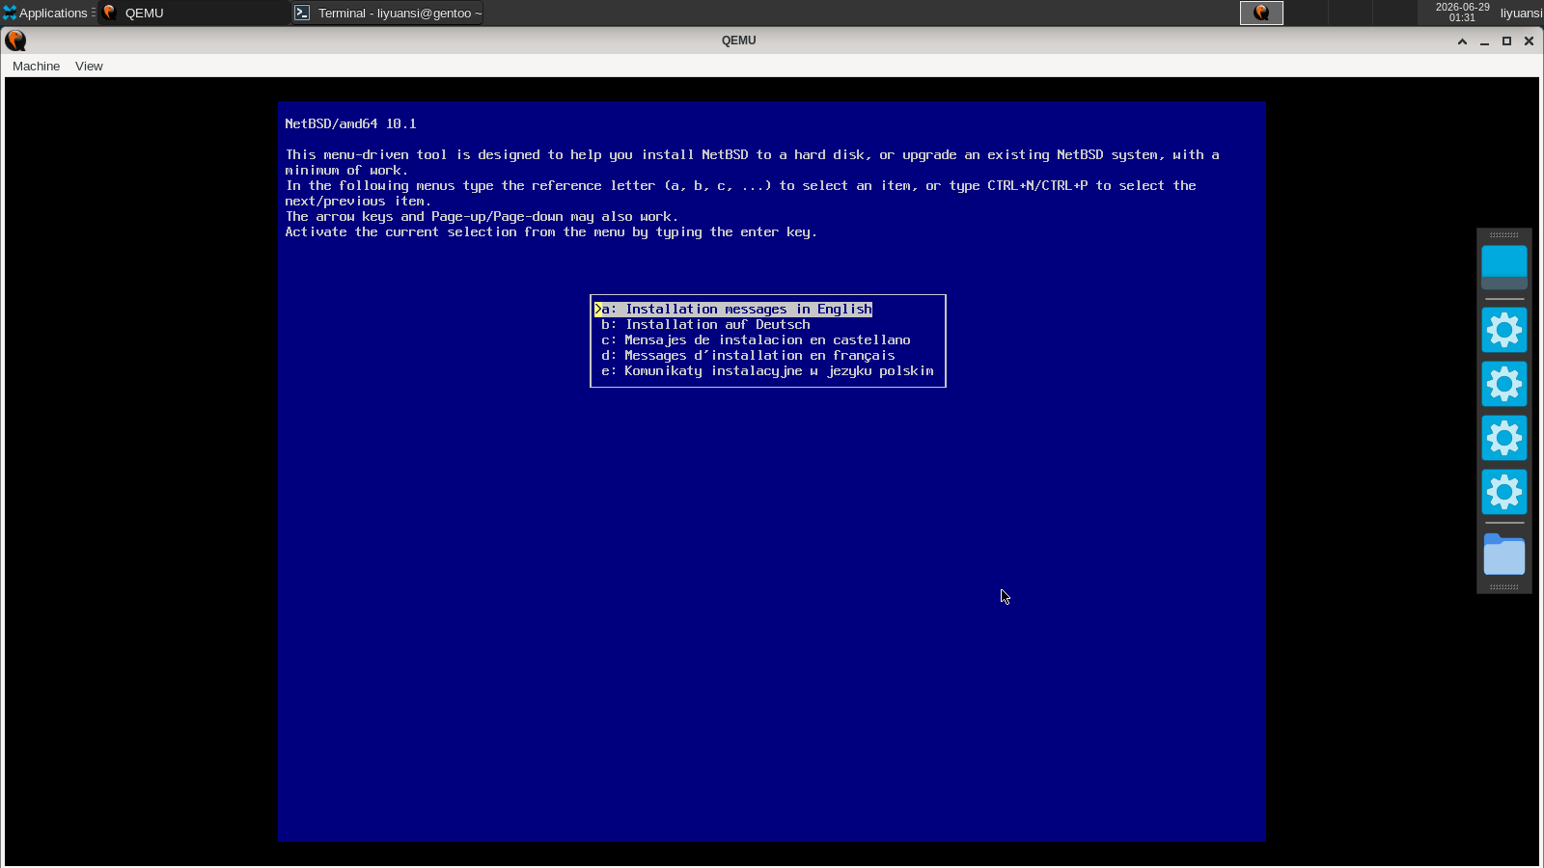Click the blue desktop icon atop the dock
This screenshot has height=868, width=1544.
(x=1504, y=267)
